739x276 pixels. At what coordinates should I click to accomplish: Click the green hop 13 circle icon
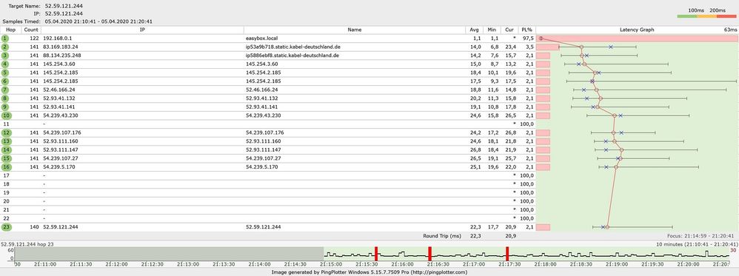(6, 141)
